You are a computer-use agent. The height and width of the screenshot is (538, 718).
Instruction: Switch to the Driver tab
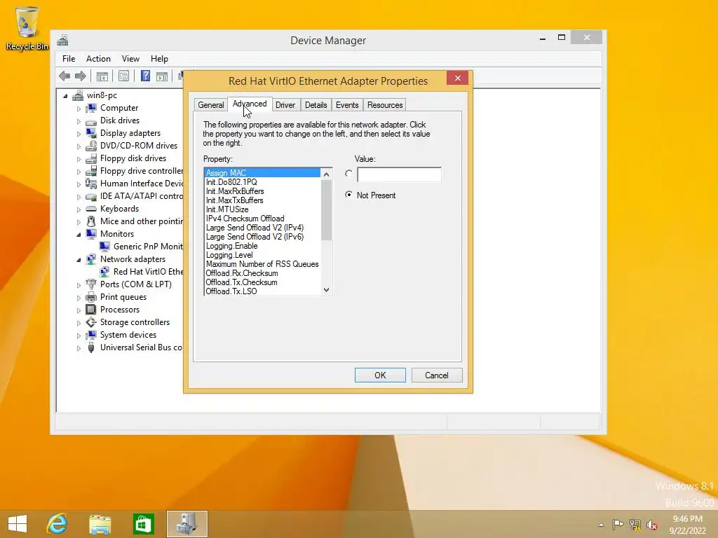(x=285, y=105)
